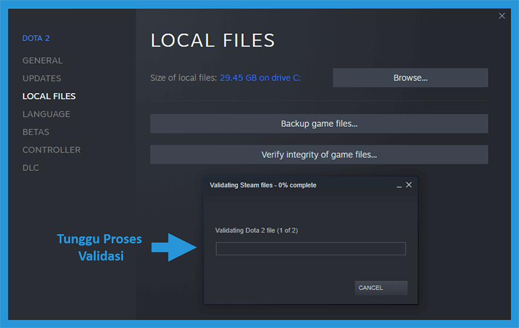Click the 29.45 GB on drive C: text

click(x=260, y=78)
